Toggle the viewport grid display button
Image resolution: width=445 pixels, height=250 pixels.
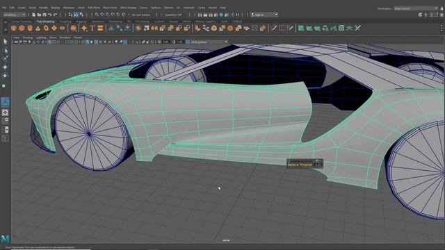click(x=49, y=42)
